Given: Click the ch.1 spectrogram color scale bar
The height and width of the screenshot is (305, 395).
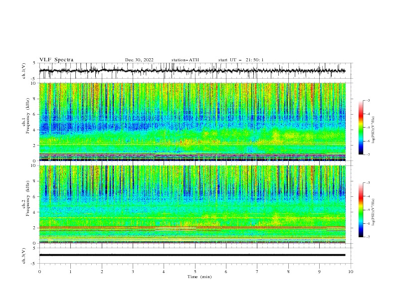Looking at the screenshot, I should tap(361, 127).
